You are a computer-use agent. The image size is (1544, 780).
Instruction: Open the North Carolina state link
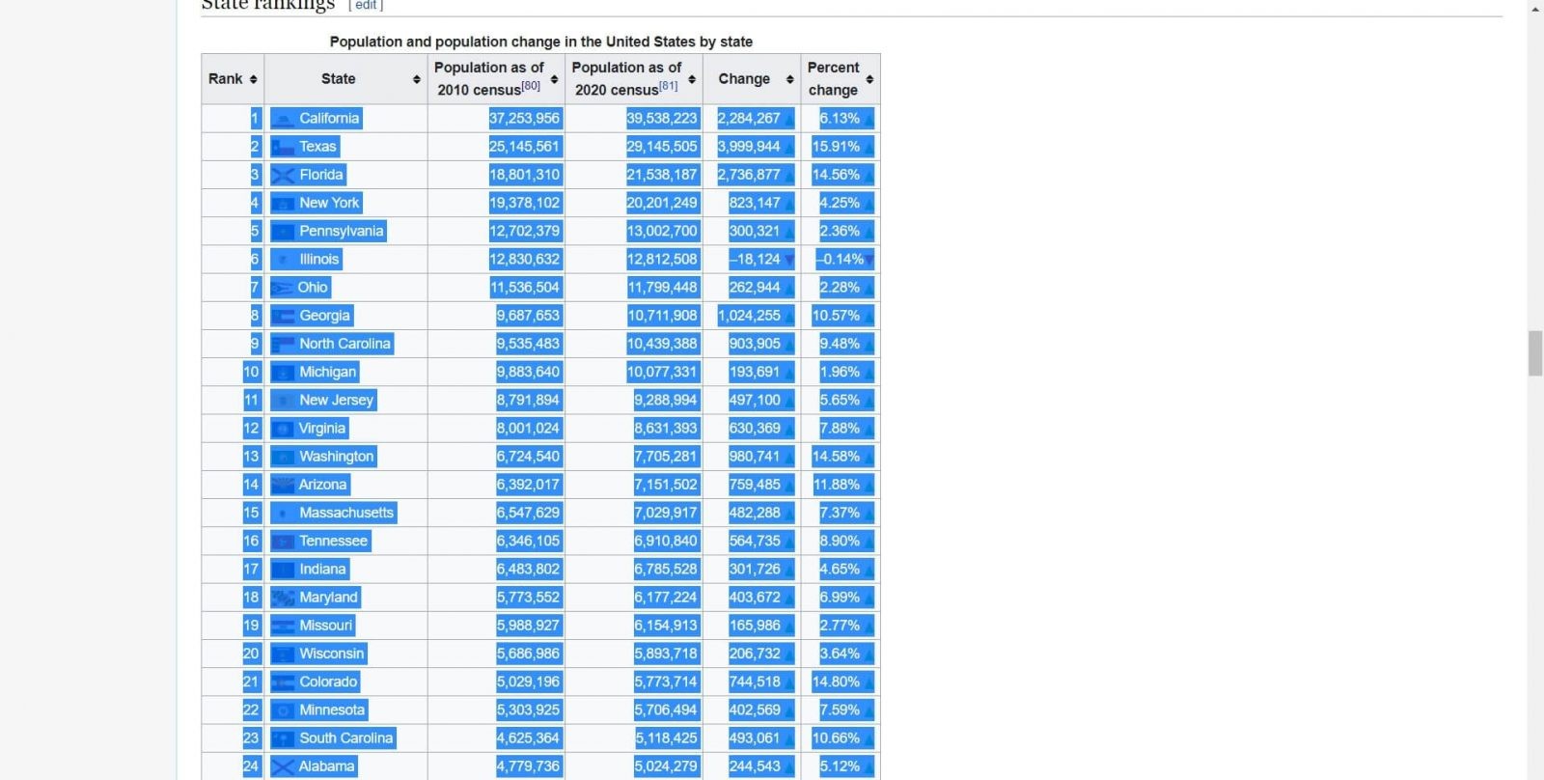[345, 344]
